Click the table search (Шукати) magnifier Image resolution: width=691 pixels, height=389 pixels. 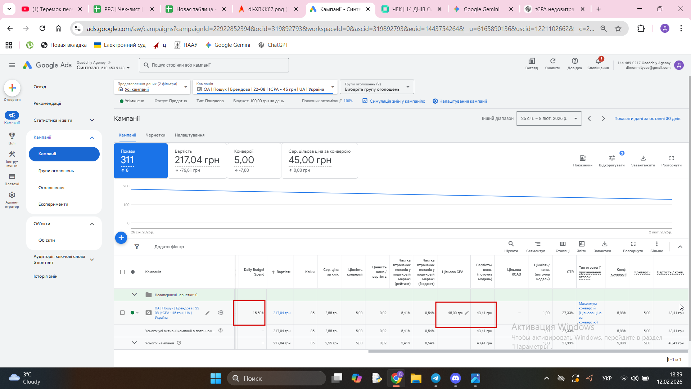[x=511, y=244]
